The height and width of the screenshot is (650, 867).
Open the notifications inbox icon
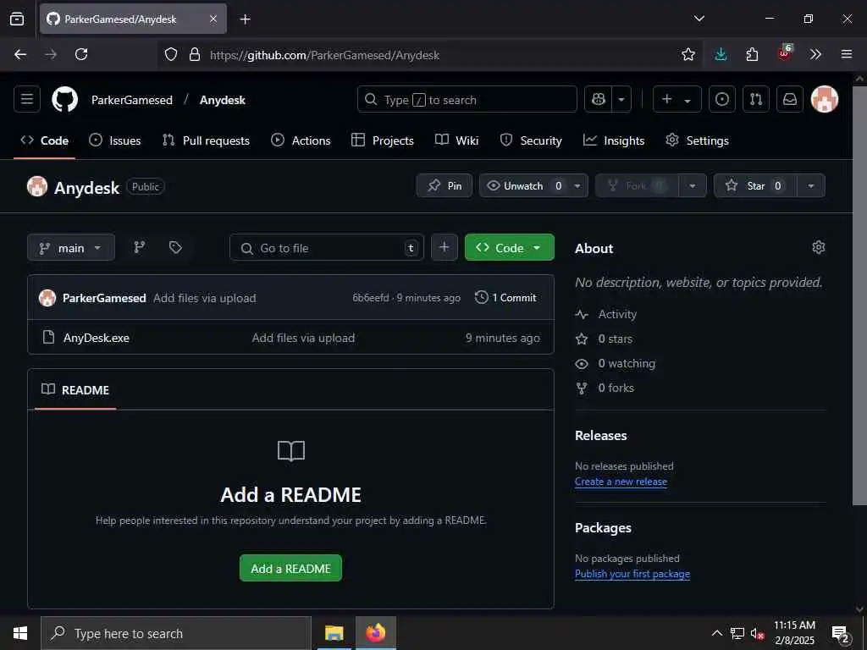[x=790, y=100]
